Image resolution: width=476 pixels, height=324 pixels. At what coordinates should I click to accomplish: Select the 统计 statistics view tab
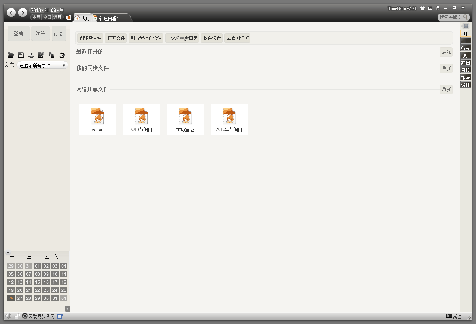[465, 84]
